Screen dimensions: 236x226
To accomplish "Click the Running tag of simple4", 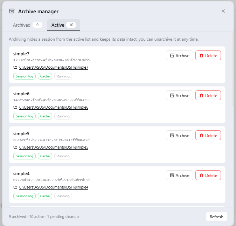I will (63, 196).
